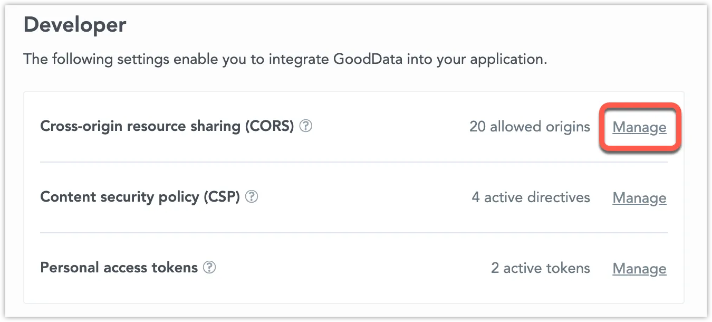The width and height of the screenshot is (712, 322).
Task: Open Manage for Content security policy
Action: pyautogui.click(x=639, y=197)
